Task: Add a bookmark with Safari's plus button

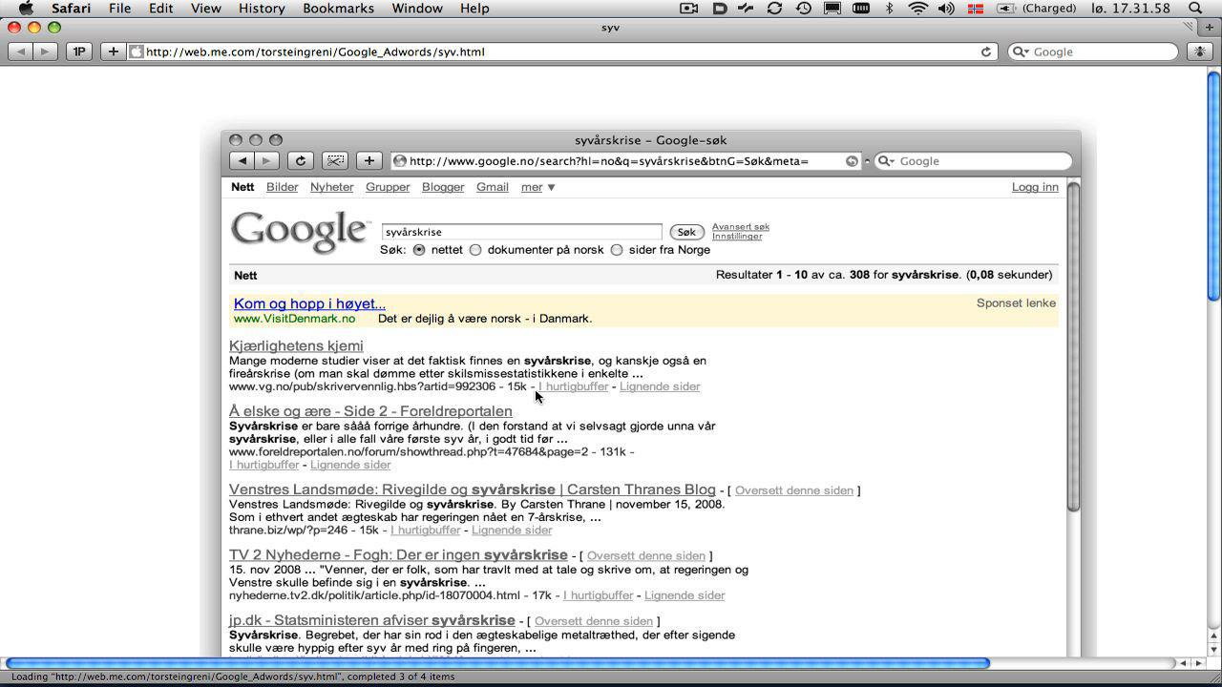Action: click(113, 52)
